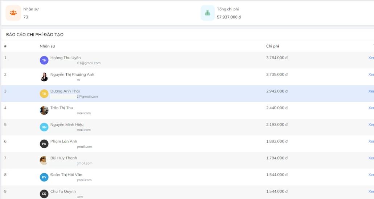Click Trần Thị Thu's profile photo
Screen dimensions: 374x199
click(x=44, y=110)
